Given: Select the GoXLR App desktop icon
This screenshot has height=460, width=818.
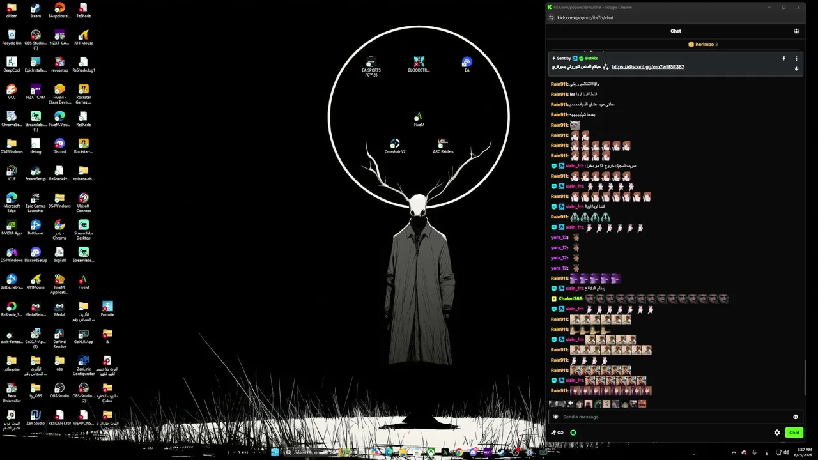Looking at the screenshot, I should [83, 336].
